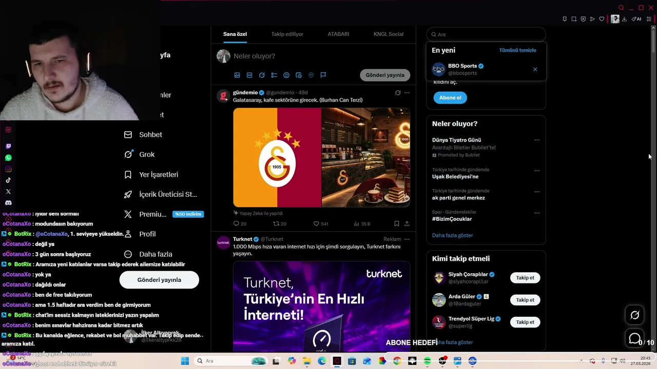This screenshot has width=657, height=369.
Task: Insert a poll in the post composer
Action: 274,75
